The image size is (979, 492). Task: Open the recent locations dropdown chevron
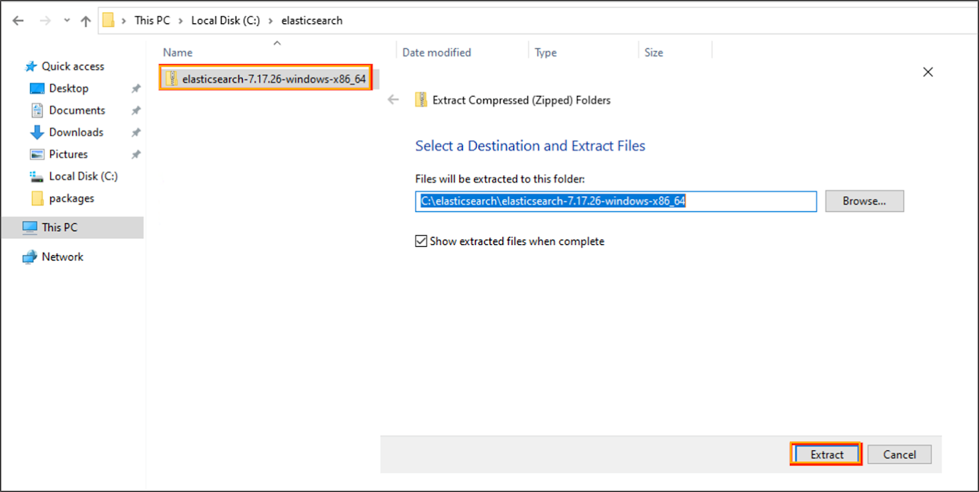point(67,21)
